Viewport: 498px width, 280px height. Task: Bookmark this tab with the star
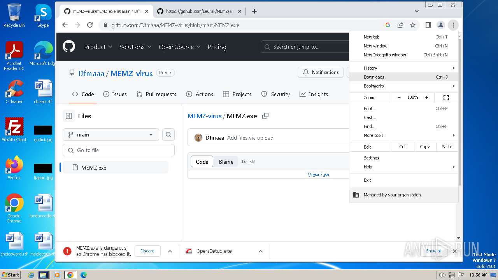(413, 25)
